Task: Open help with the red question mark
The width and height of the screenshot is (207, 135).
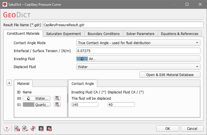Action: (x=7, y=128)
